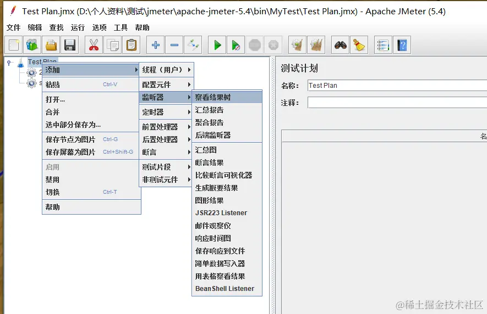487x314 pixels.
Task: Open Search with binoculars icon
Action: click(341, 45)
